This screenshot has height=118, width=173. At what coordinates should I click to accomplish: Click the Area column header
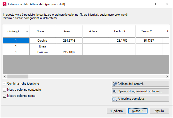(67, 31)
